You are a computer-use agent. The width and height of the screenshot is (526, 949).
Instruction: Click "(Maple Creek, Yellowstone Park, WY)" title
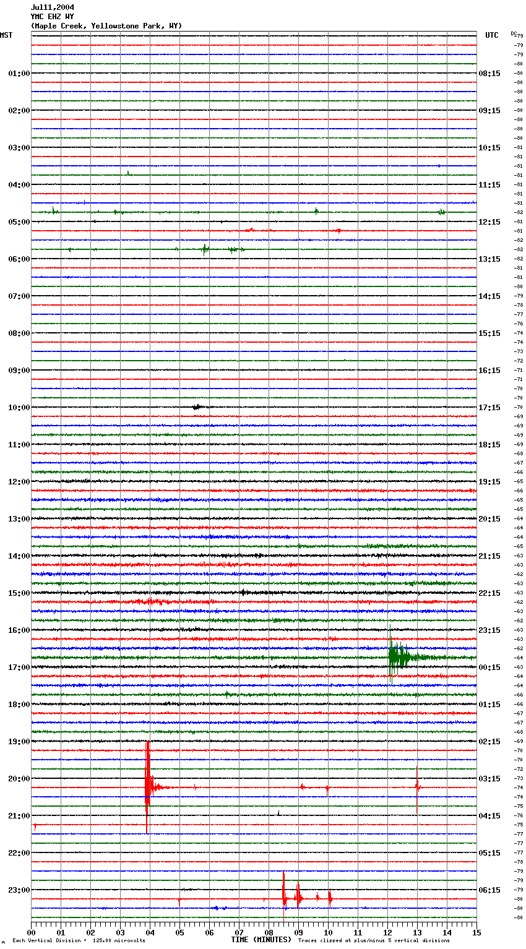click(x=106, y=26)
